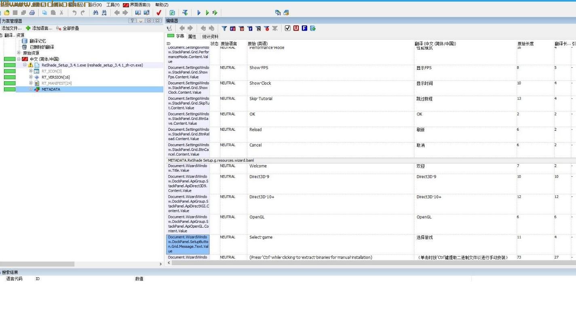Open find with the binoculars icon

click(x=95, y=13)
